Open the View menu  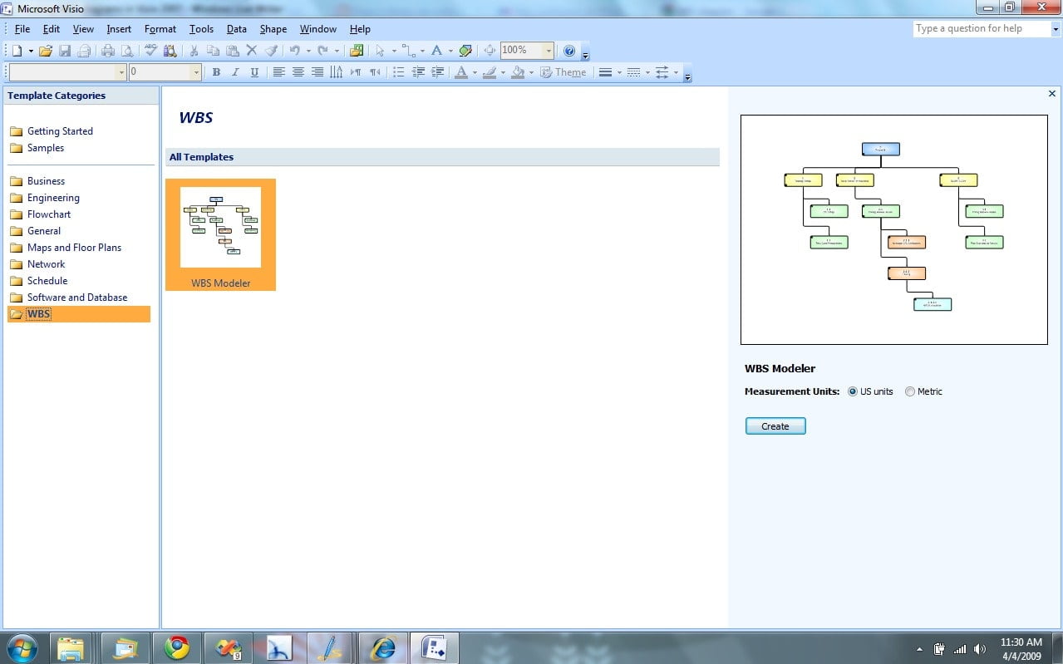pyautogui.click(x=83, y=29)
